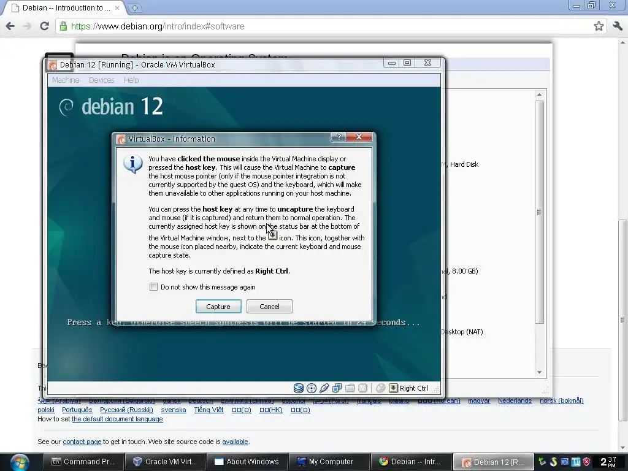Screen dimensions: 628x471
Task: Select the Nederlands language link
Action: coord(515,400)
